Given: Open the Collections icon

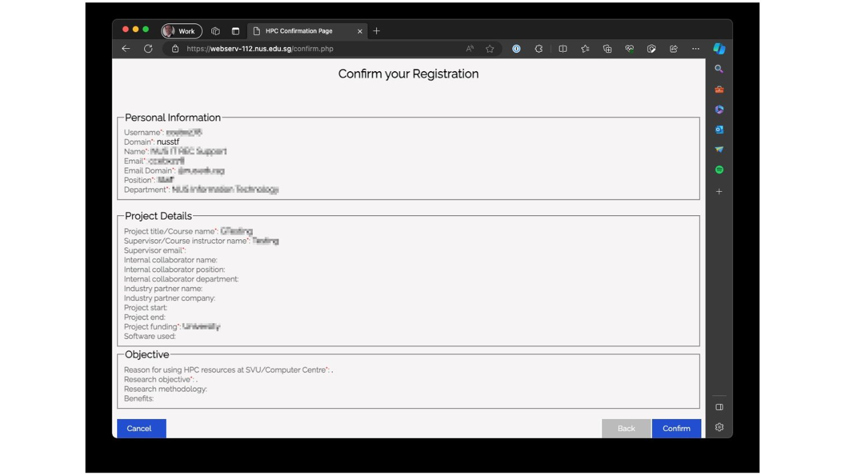Looking at the screenshot, I should 607,49.
